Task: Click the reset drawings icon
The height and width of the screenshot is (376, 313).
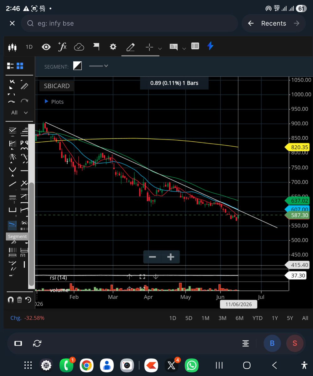Action: click(x=28, y=300)
